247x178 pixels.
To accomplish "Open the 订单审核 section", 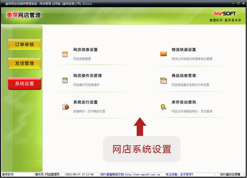I will pyautogui.click(x=24, y=44).
